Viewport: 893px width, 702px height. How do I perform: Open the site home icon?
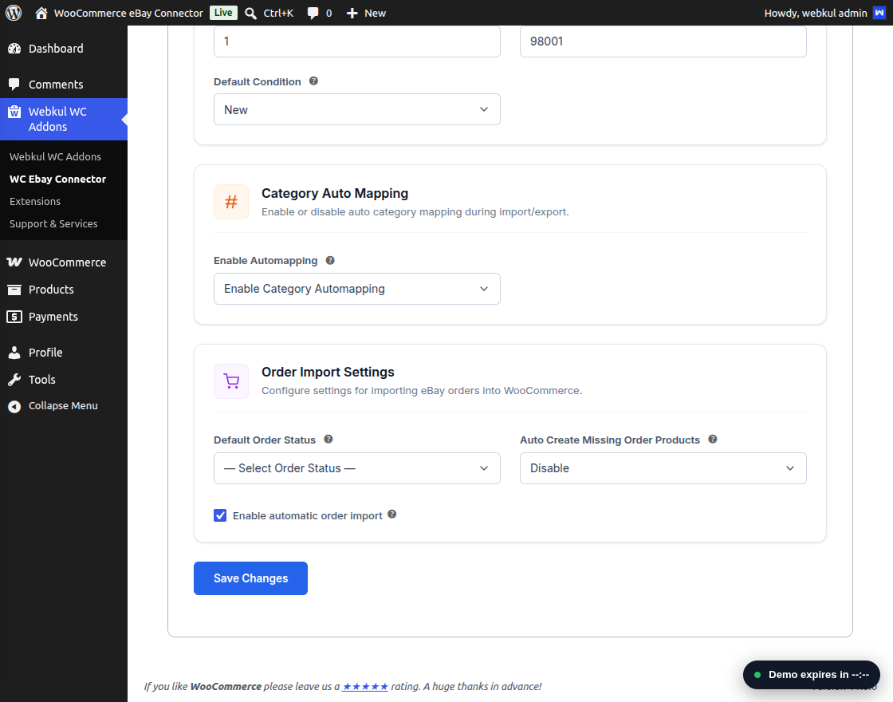pyautogui.click(x=41, y=13)
